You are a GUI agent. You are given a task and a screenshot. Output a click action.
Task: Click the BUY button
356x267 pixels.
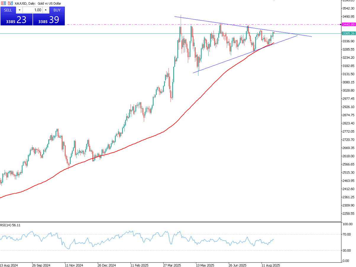click(x=57, y=10)
